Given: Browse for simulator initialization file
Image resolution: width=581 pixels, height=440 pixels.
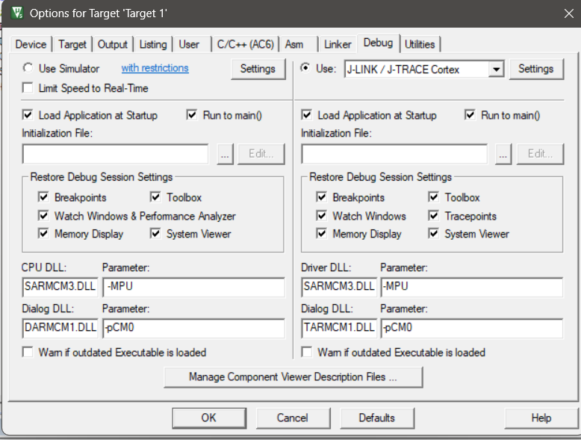Looking at the screenshot, I should [226, 154].
